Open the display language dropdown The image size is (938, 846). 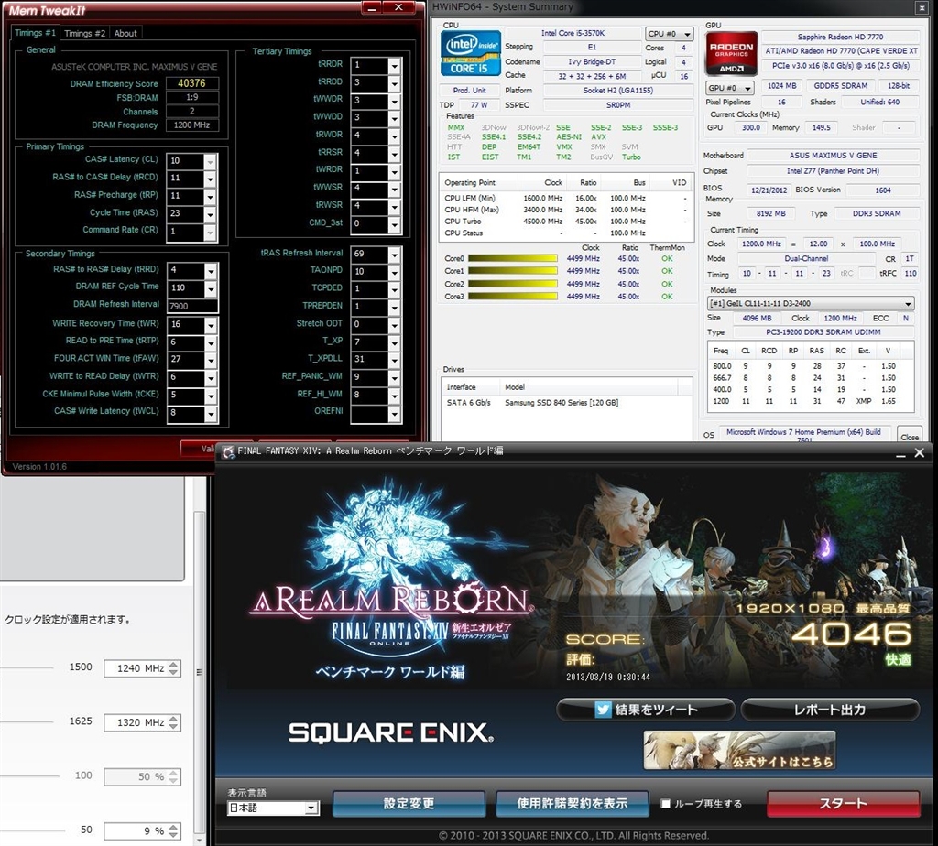pyautogui.click(x=272, y=808)
